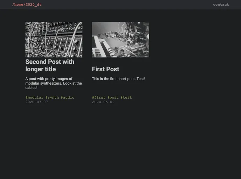Open the contact page
The image size is (241, 179).
point(221,5)
